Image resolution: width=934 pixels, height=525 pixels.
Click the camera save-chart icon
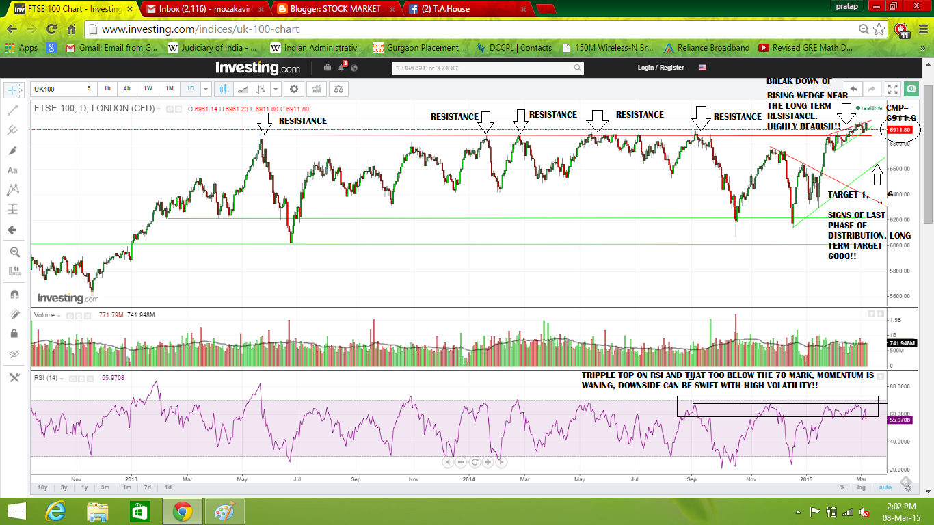pos(912,89)
